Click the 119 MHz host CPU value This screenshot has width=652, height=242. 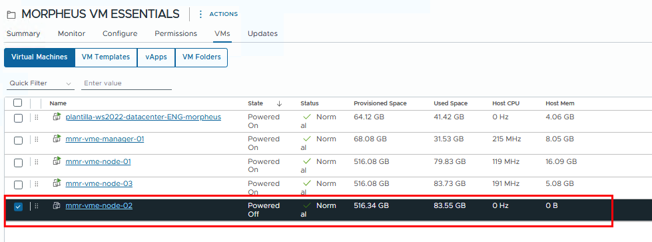click(506, 161)
